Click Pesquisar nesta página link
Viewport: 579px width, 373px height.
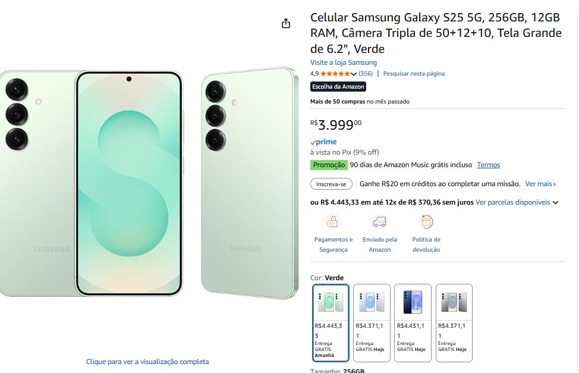click(414, 74)
